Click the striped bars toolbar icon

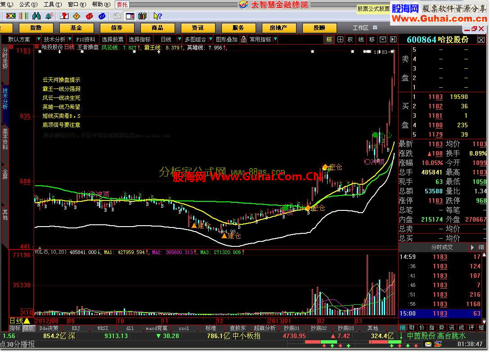click(24, 16)
